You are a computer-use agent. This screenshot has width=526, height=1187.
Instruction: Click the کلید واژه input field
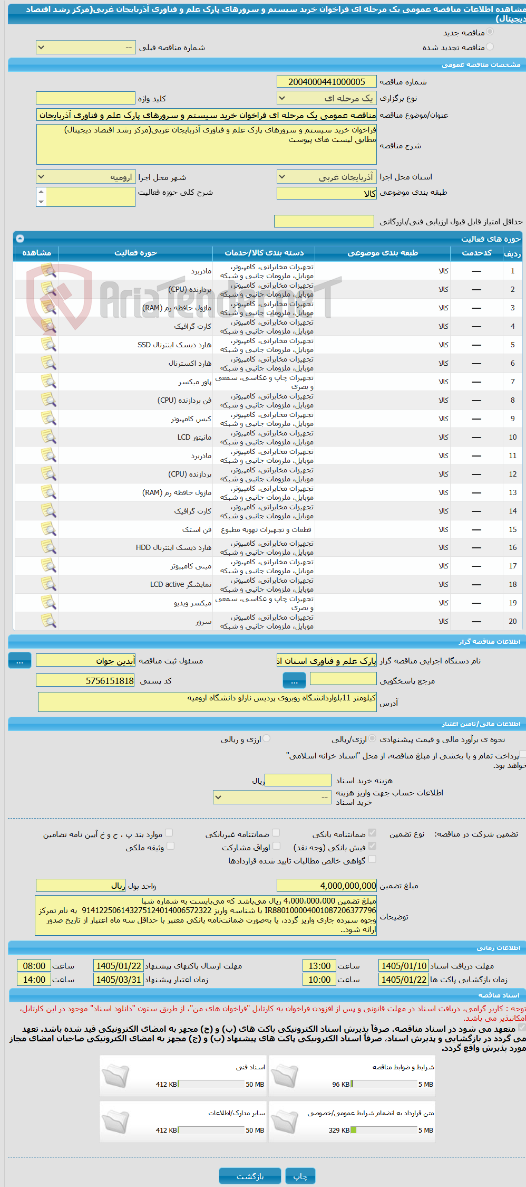tap(86, 98)
